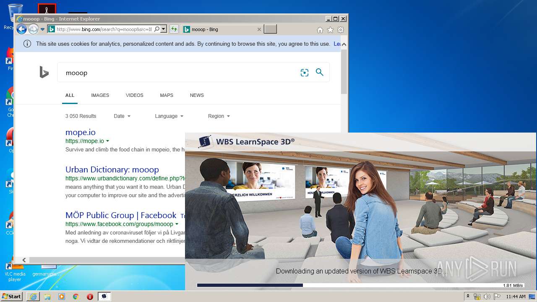Viewport: 537px width, 302px height.
Task: Launch Opera from the taskbar
Action: tap(90, 297)
